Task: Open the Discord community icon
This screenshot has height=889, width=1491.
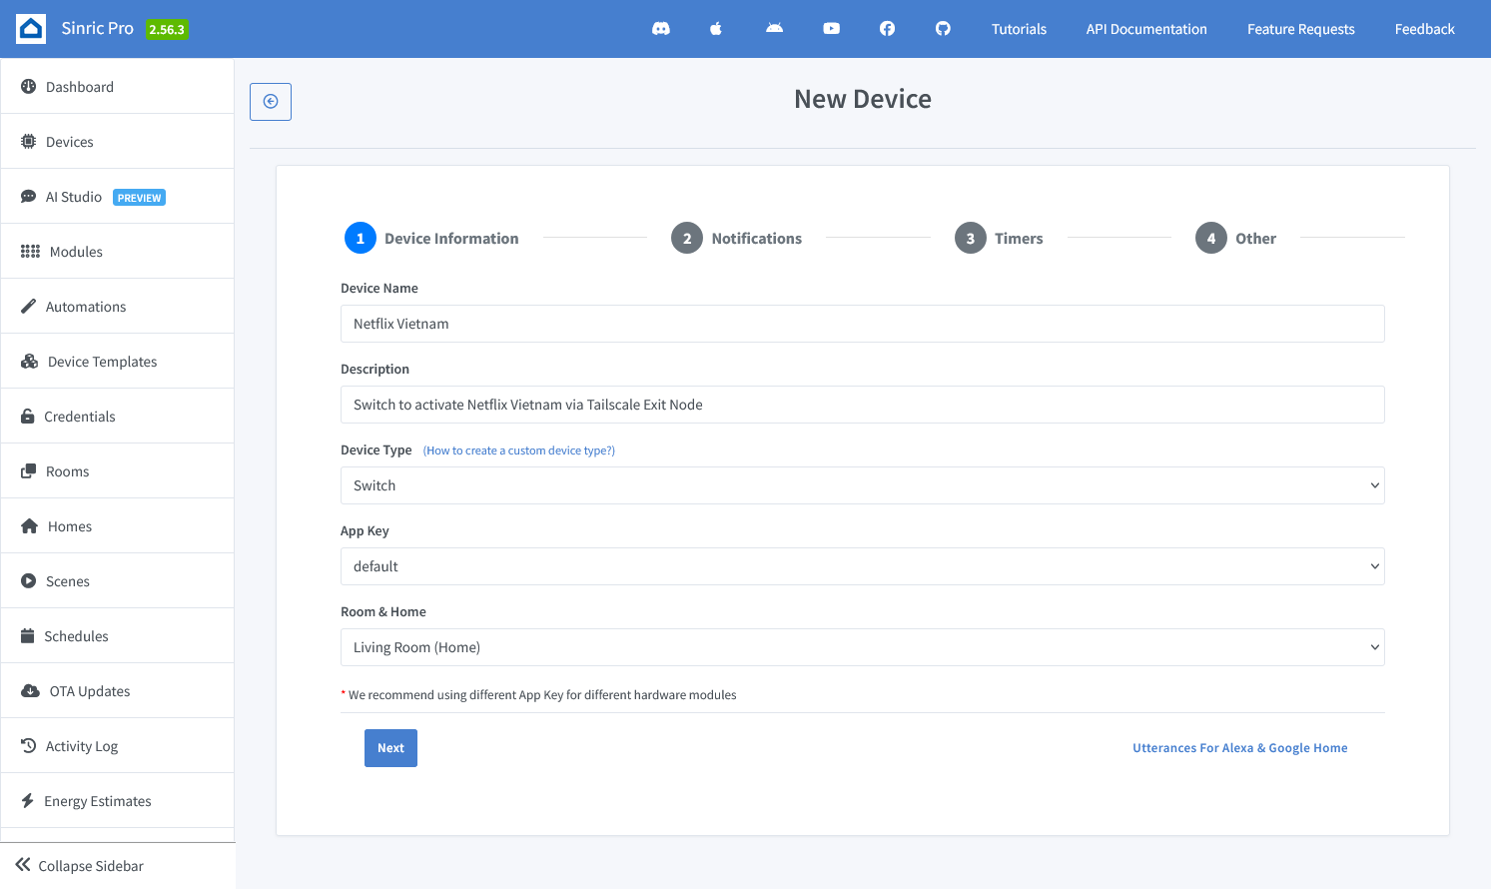Action: pos(661,29)
